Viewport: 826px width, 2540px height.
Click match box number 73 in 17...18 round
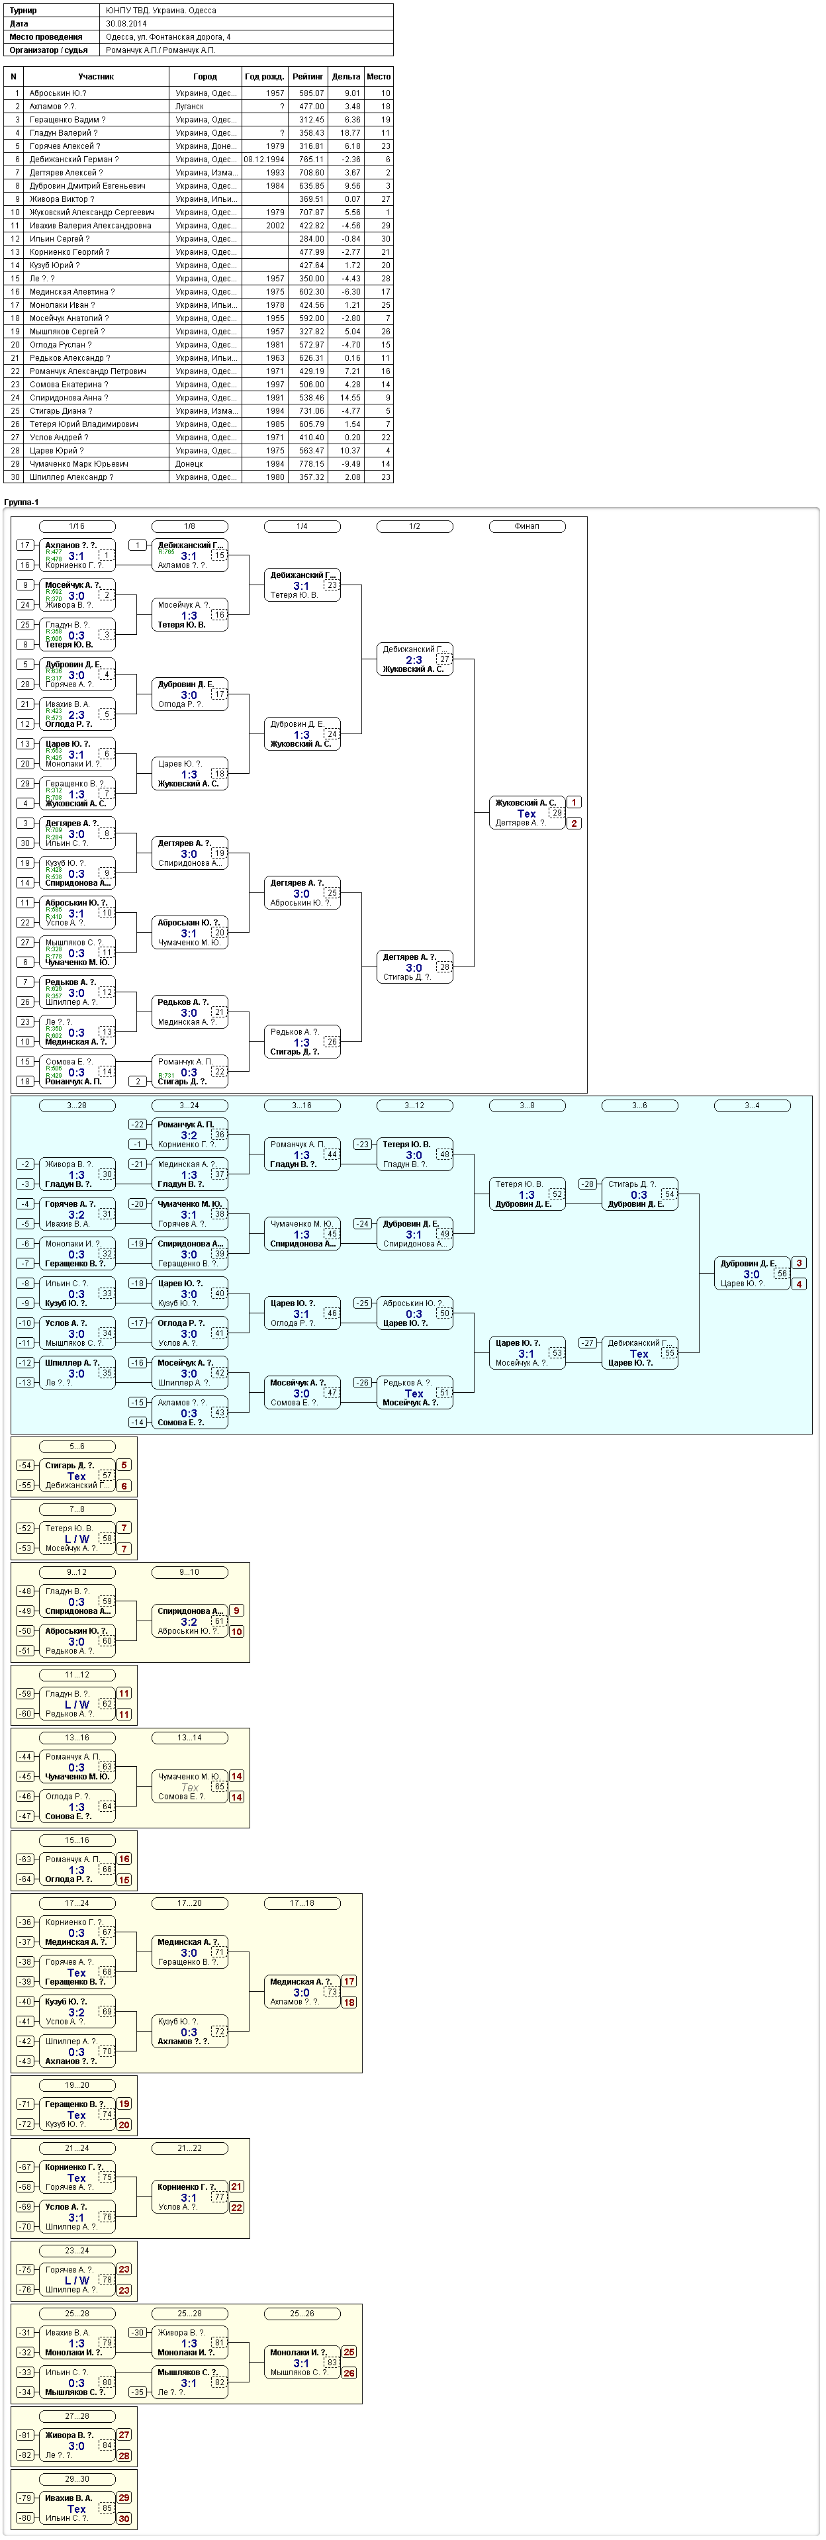coord(332,1992)
